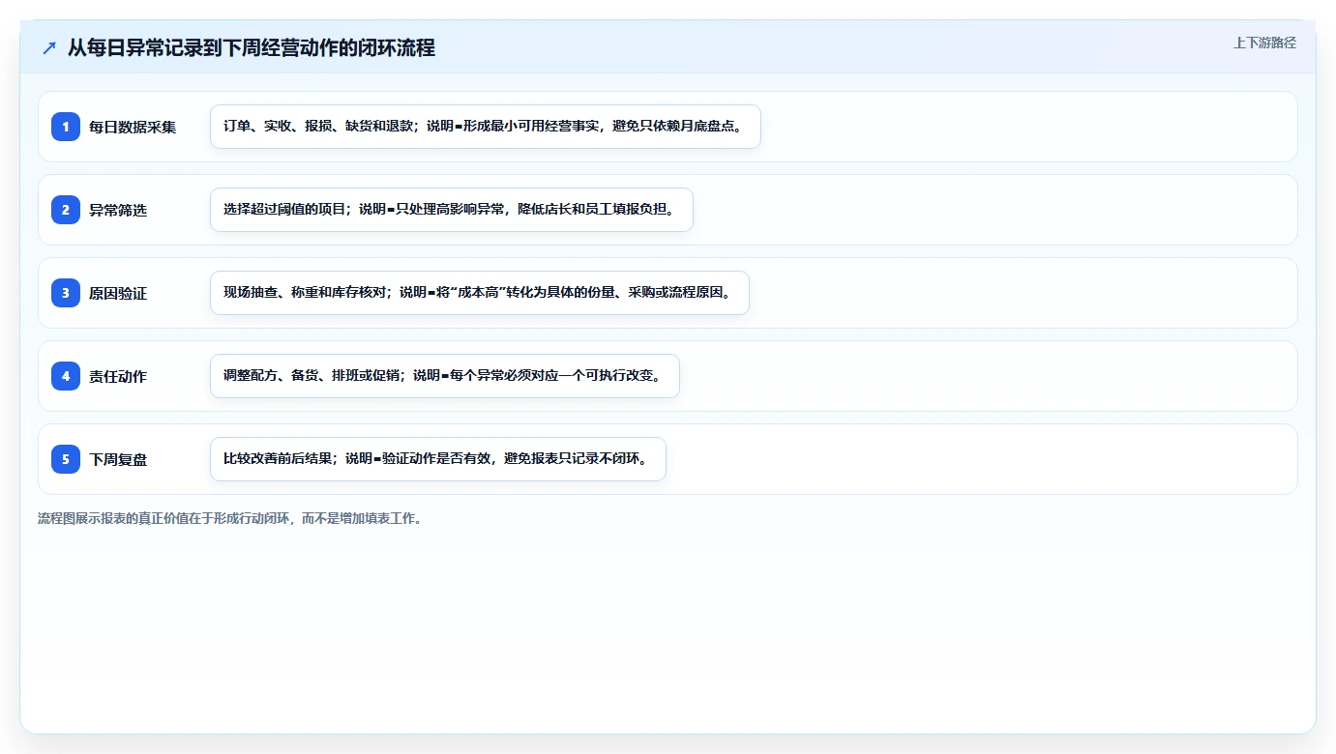
Task: Click the title 从每日异常记录到下周经营动作的闭环流程
Action: pos(252,47)
